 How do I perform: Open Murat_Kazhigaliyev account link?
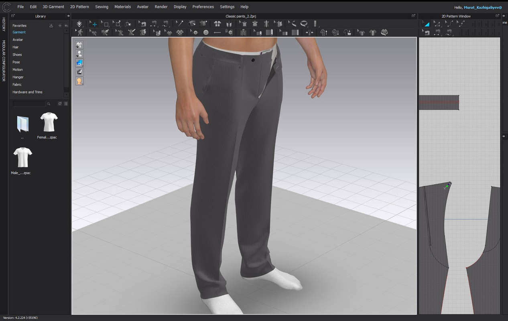pos(483,7)
